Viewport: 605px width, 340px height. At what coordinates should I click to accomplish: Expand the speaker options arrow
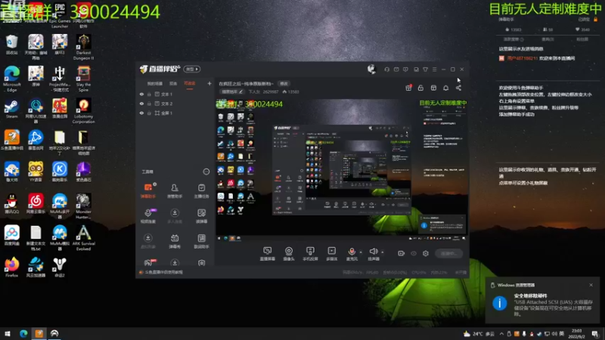383,252
